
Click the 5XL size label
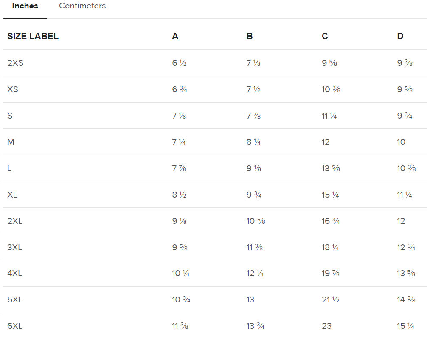(15, 299)
